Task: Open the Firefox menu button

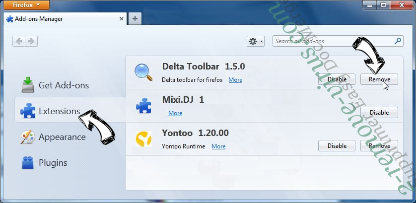Action: pyautogui.click(x=26, y=5)
